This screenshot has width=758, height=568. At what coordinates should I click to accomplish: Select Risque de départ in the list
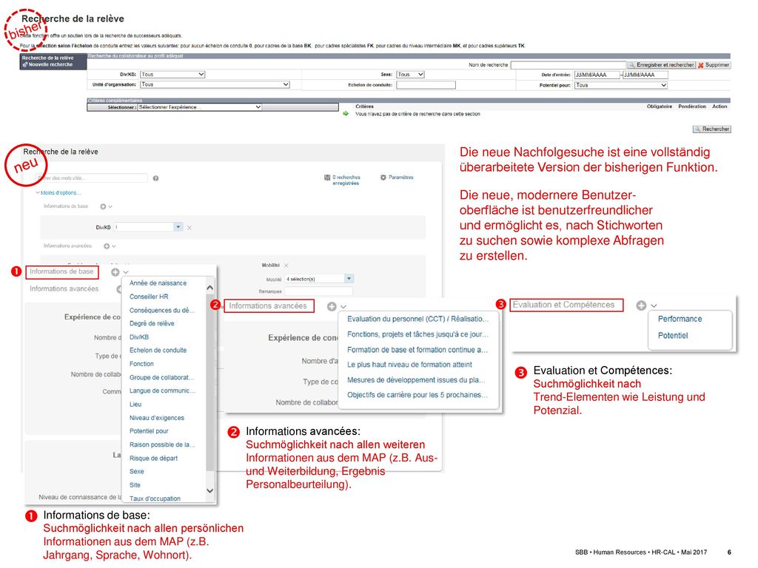(154, 459)
